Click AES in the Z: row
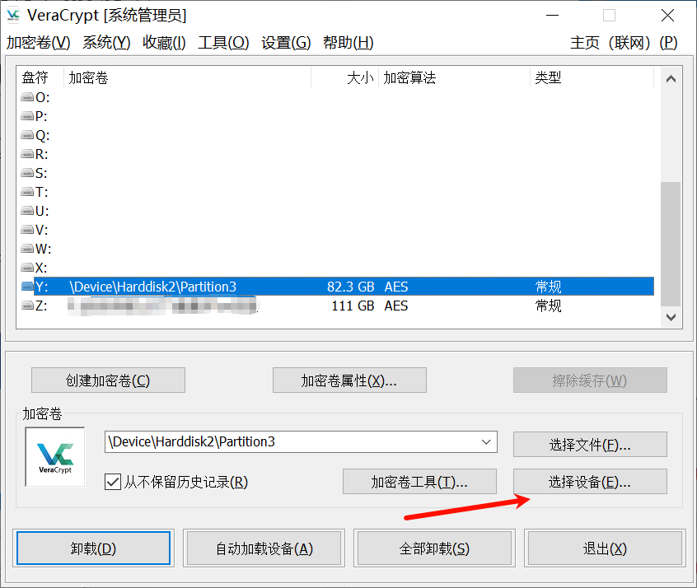 coord(396,306)
